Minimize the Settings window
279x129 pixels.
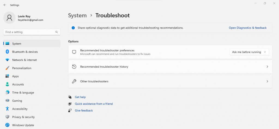[256, 3]
